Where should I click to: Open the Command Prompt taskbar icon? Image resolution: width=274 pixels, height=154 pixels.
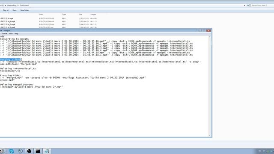click(38, 151)
